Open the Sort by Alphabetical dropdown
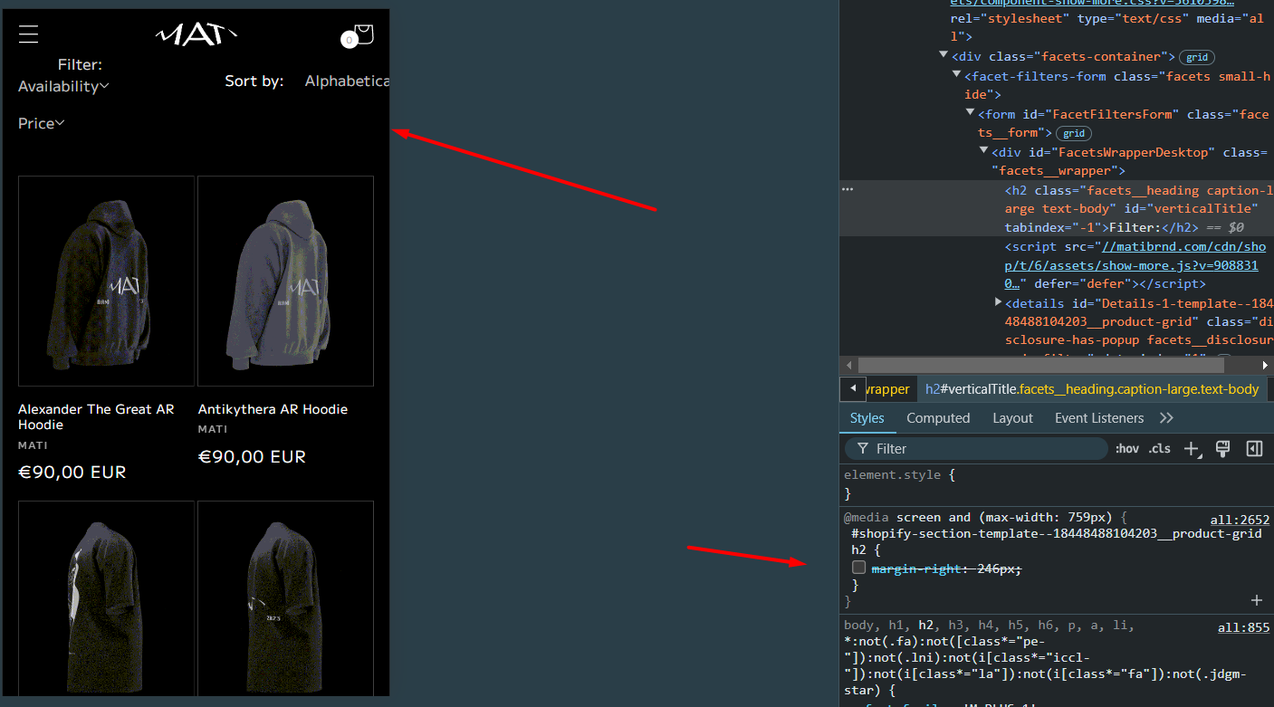1274x707 pixels. [x=347, y=81]
